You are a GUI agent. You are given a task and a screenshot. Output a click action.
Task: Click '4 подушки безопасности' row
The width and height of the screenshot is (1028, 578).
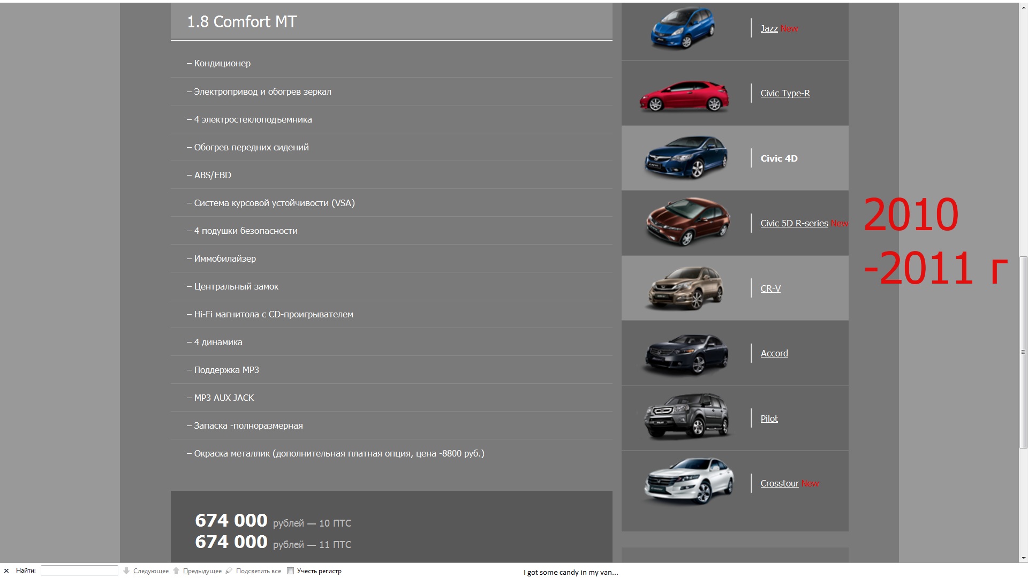(x=391, y=231)
